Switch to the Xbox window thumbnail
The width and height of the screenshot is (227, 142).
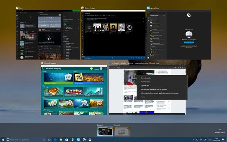(48, 35)
